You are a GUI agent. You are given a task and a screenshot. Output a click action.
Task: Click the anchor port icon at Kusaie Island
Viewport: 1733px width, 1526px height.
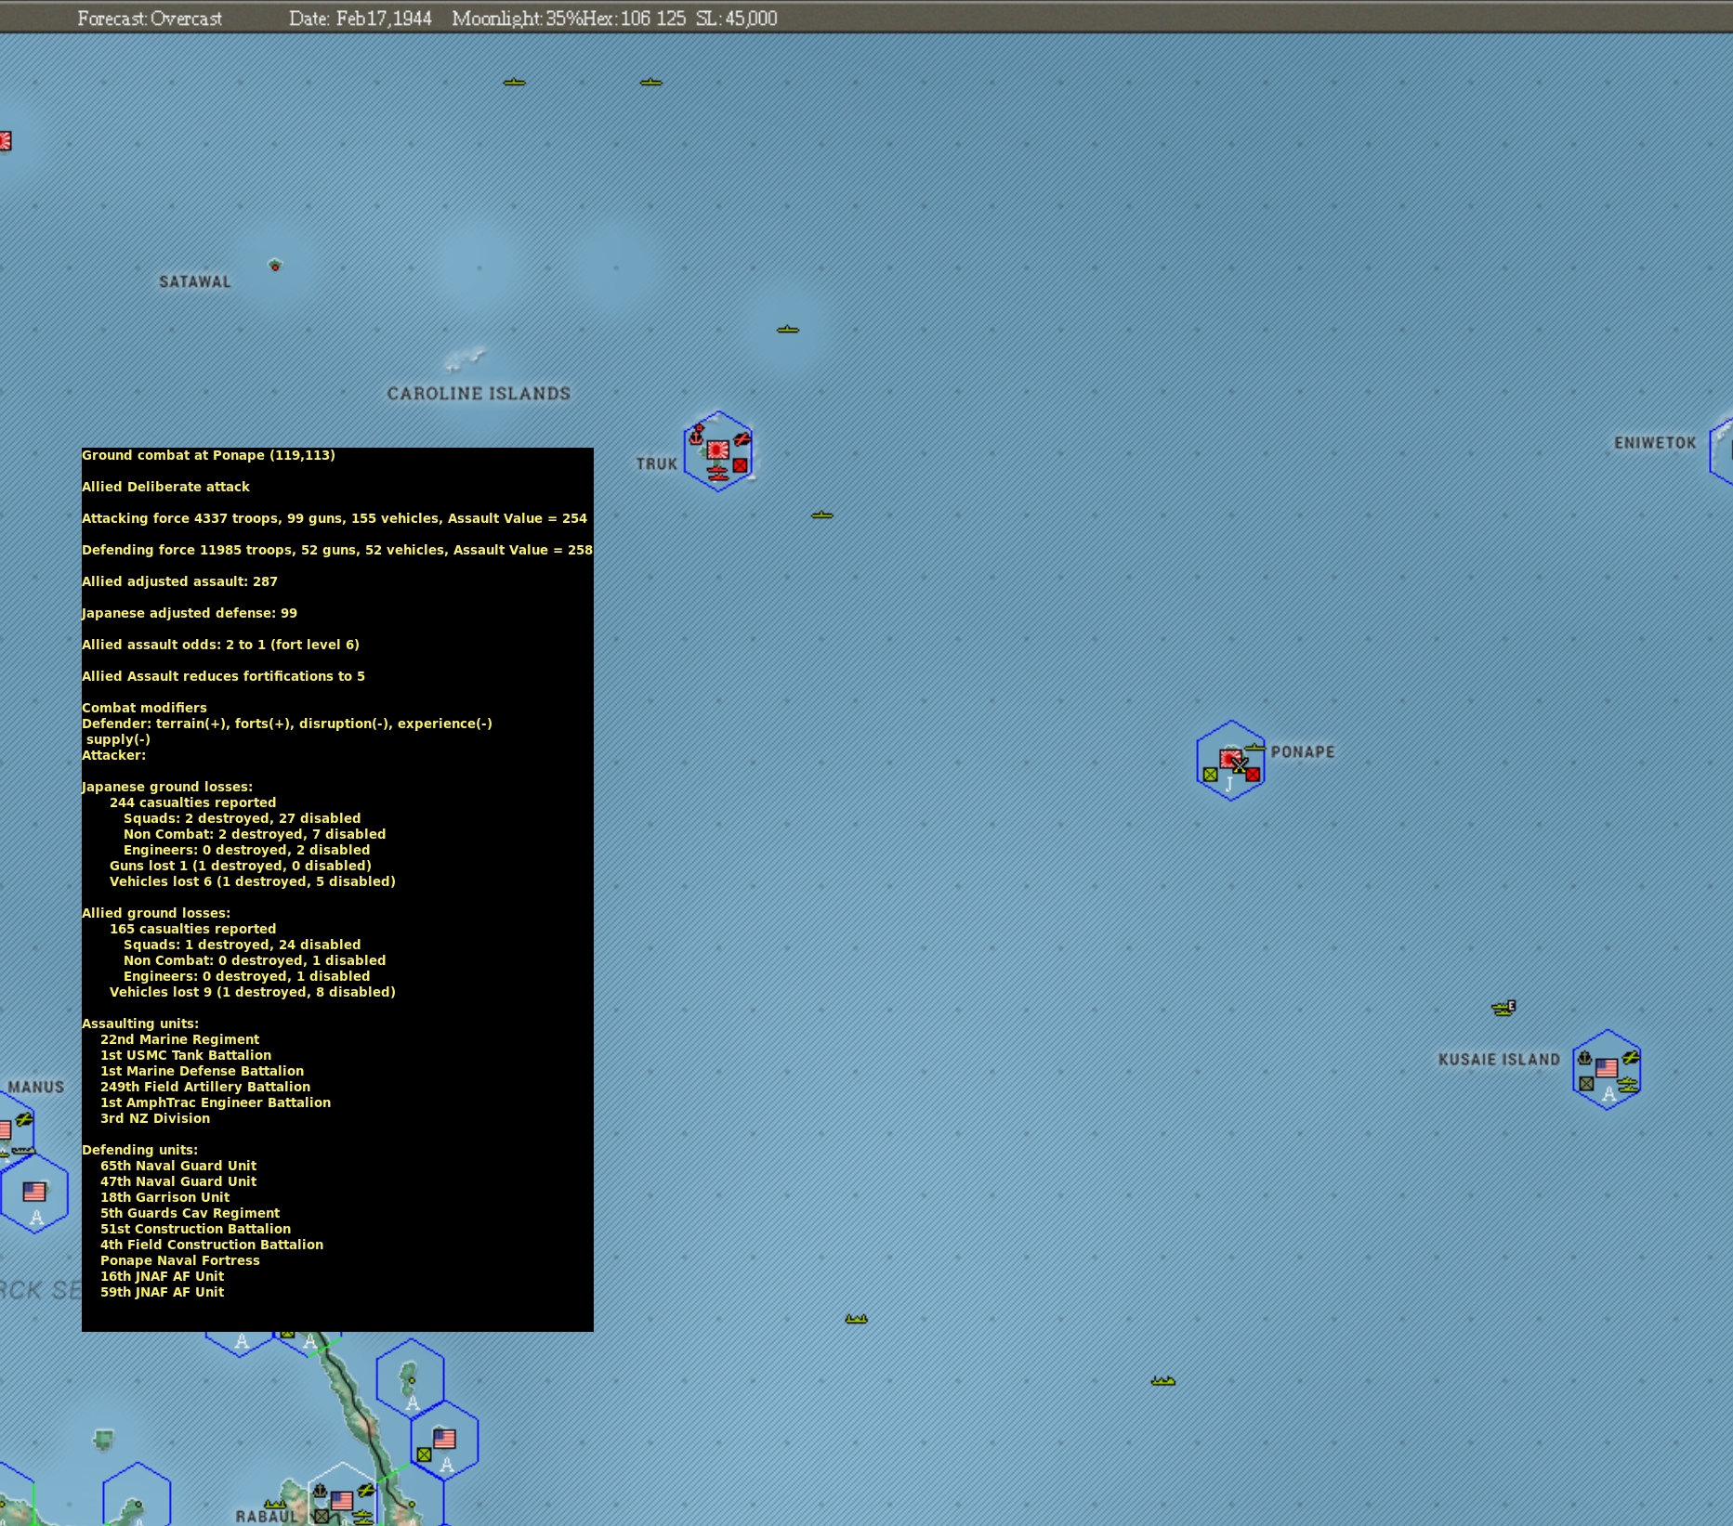coord(1585,1058)
